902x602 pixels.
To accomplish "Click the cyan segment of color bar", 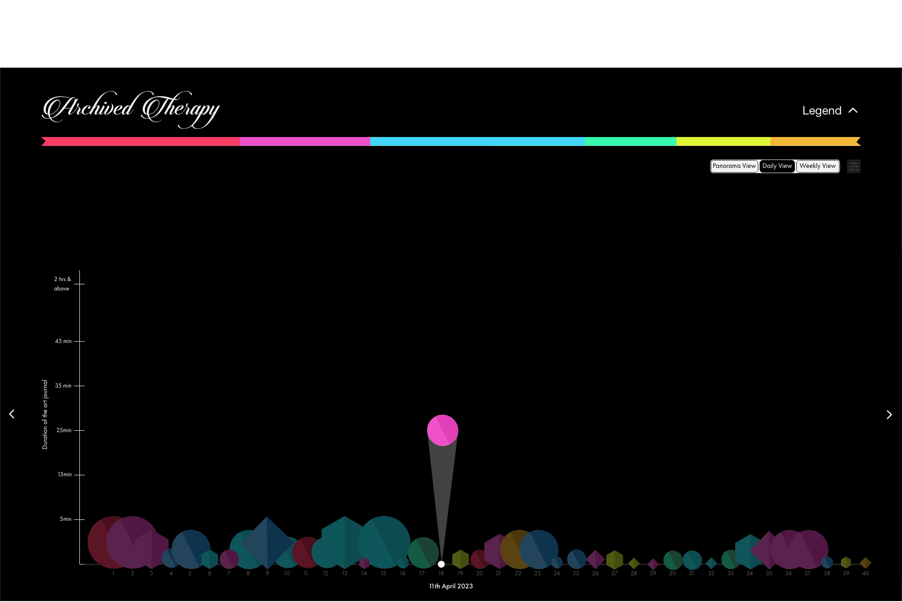I will 477,142.
